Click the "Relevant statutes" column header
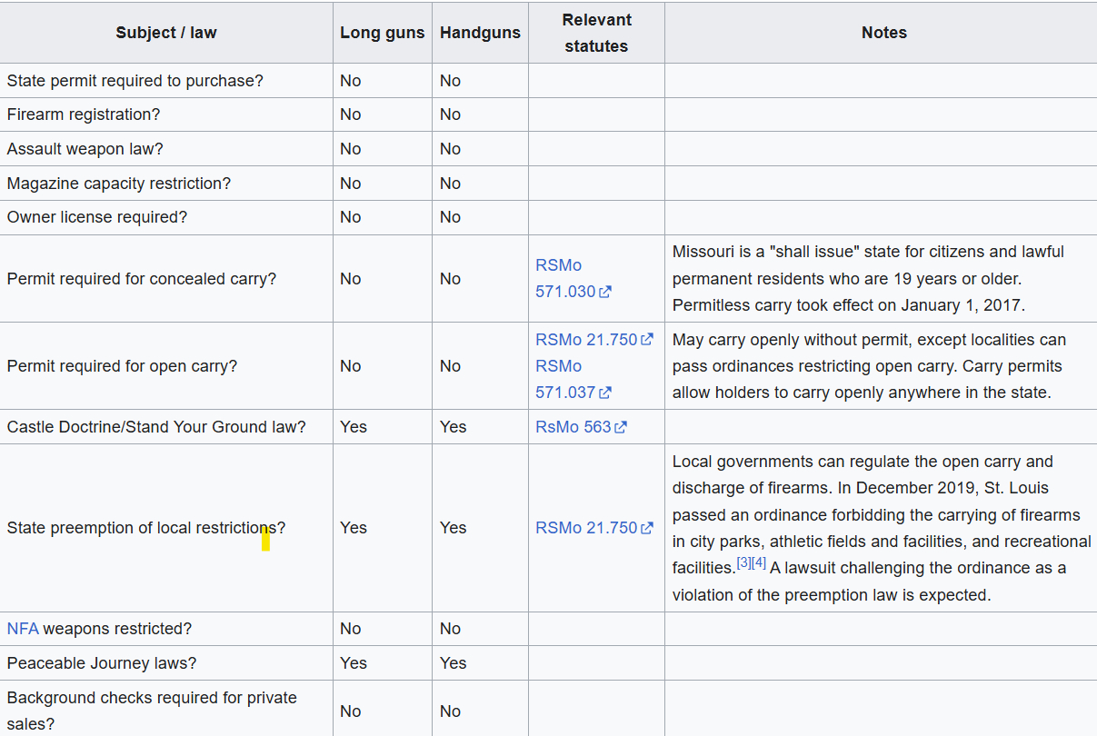This screenshot has width=1097, height=736. [x=596, y=33]
